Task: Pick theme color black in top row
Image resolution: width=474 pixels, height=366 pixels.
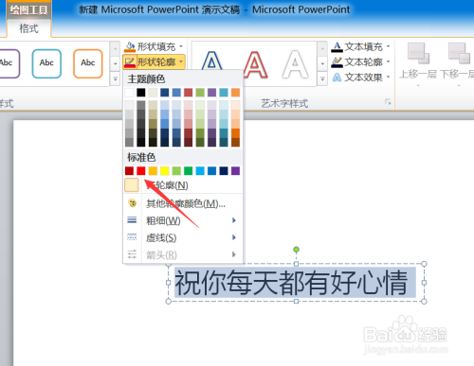Action: [x=141, y=93]
